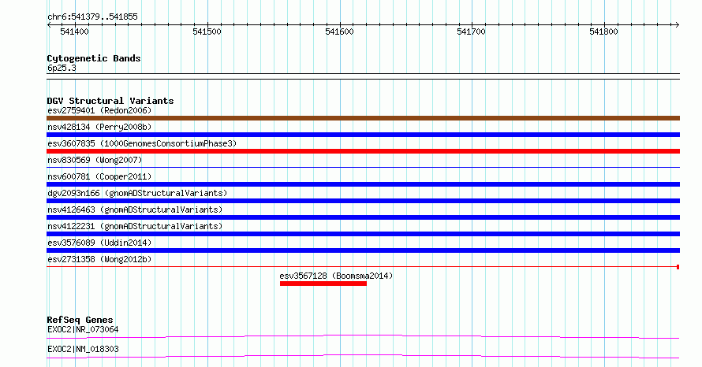
Task: Click the 541800 ruler position label
Action: coord(603,32)
